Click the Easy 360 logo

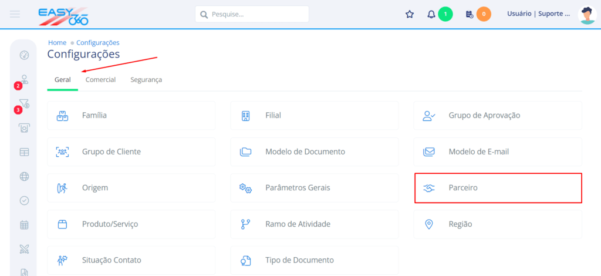click(x=63, y=16)
